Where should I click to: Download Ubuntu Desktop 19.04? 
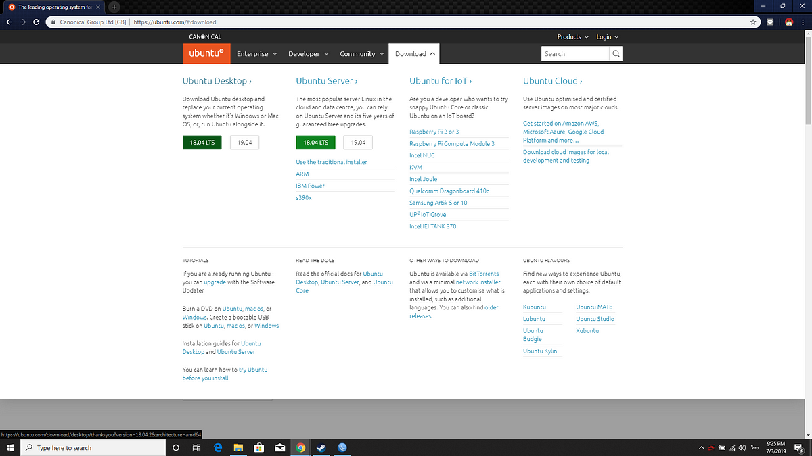(245, 142)
